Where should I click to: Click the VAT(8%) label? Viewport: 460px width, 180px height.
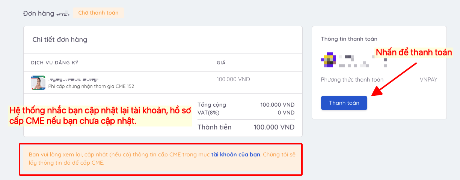pos(208,112)
